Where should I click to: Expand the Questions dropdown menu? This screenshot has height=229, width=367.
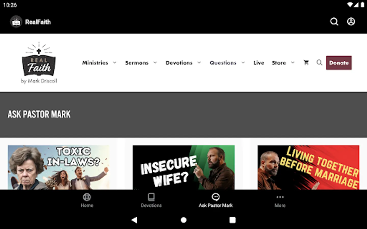click(x=227, y=63)
